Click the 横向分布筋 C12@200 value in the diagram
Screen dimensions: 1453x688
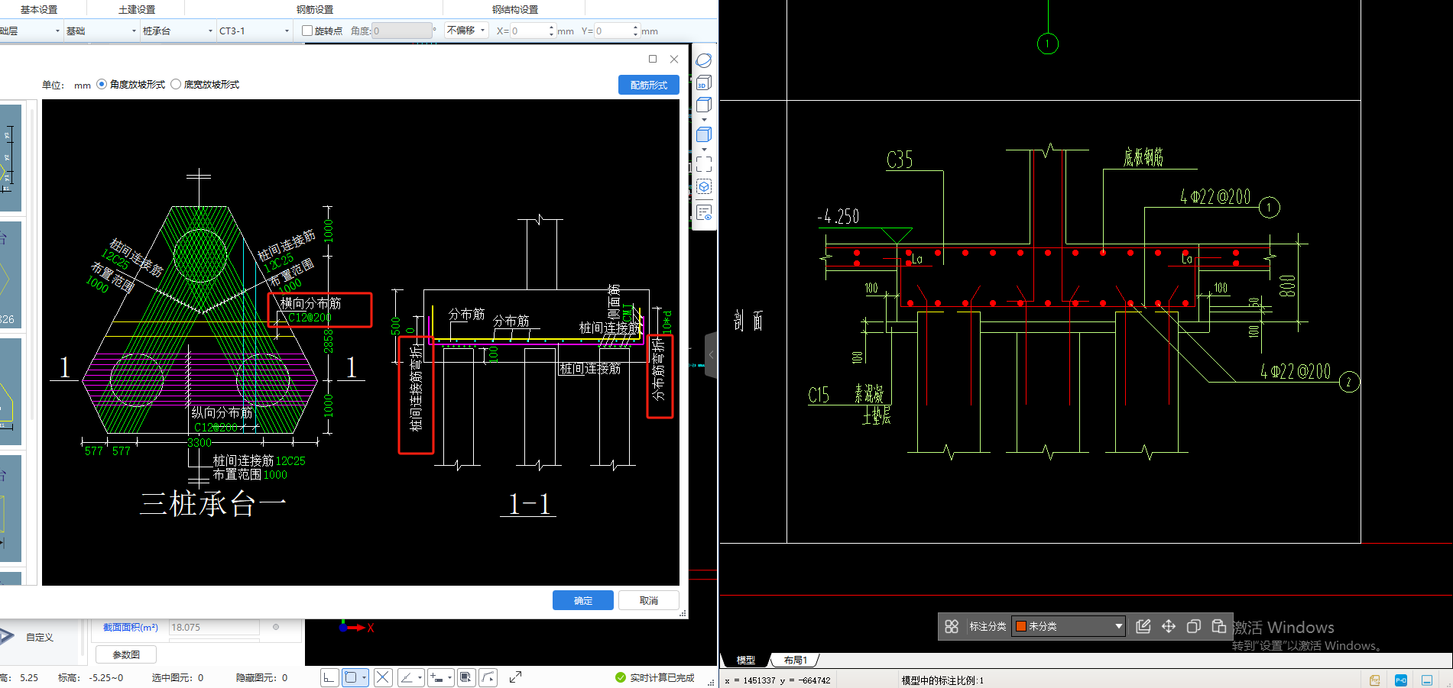[x=310, y=317]
